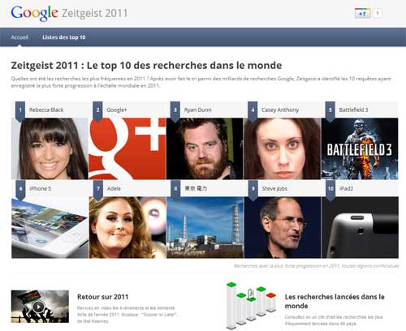Image resolution: width=406 pixels, height=331 pixels.
Task: Click the Google +1 button
Action: pyautogui.click(x=362, y=13)
